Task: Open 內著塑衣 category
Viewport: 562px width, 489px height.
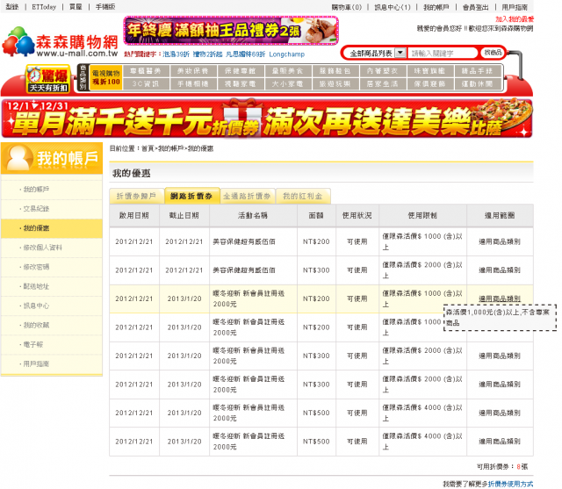Action: point(382,71)
